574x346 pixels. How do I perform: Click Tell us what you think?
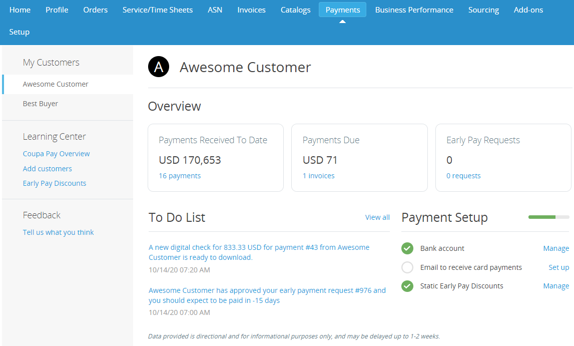coord(58,232)
